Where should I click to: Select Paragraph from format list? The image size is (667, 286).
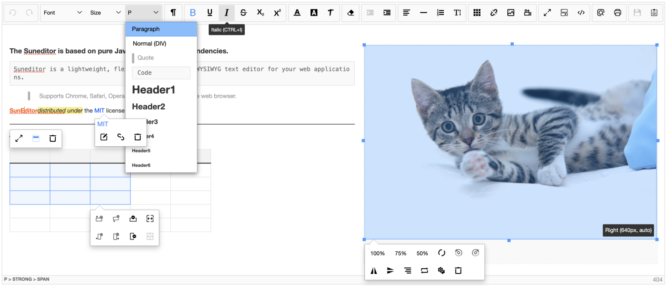[161, 29]
